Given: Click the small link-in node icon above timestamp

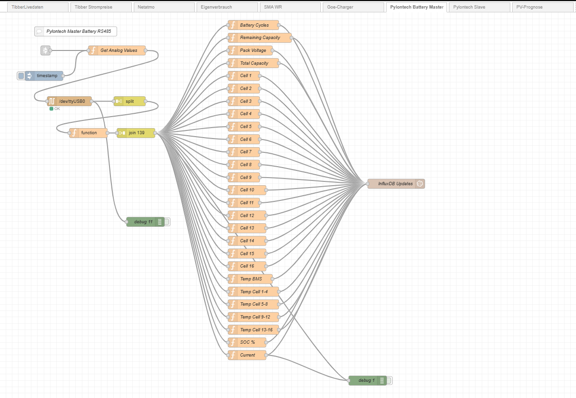Looking at the screenshot, I should (45, 50).
